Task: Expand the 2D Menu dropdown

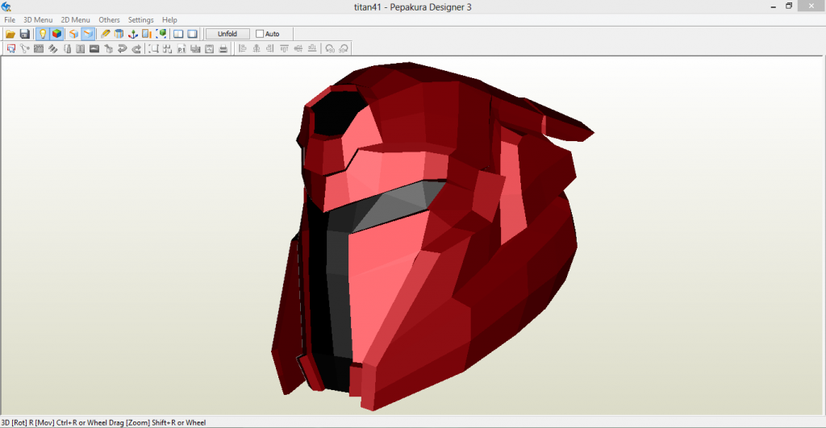Action: (75, 19)
